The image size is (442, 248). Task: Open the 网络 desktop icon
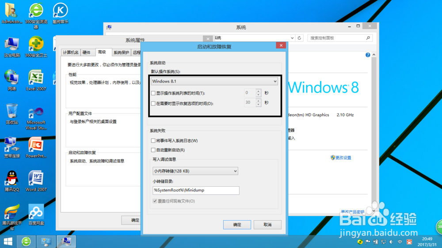tap(12, 80)
